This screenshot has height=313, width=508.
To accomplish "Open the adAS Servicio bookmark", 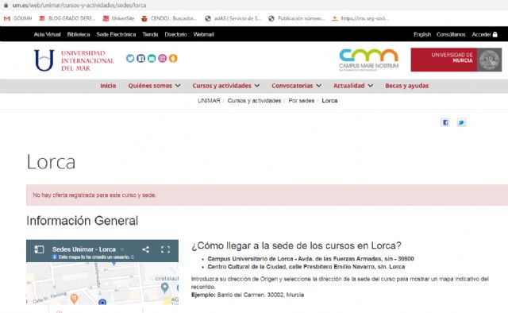I will (x=233, y=18).
